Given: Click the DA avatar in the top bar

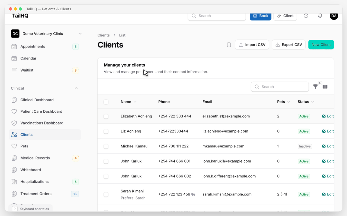Looking at the screenshot, I should click(334, 16).
